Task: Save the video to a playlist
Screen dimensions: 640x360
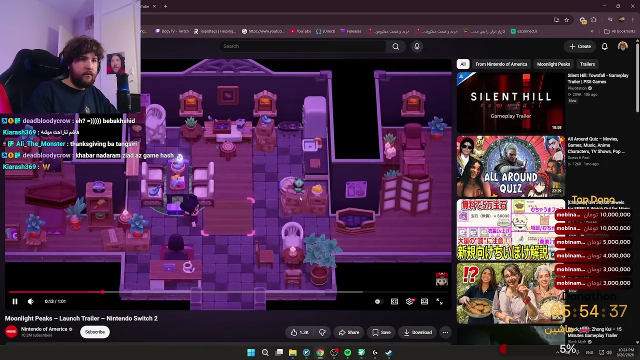Action: pos(381,332)
